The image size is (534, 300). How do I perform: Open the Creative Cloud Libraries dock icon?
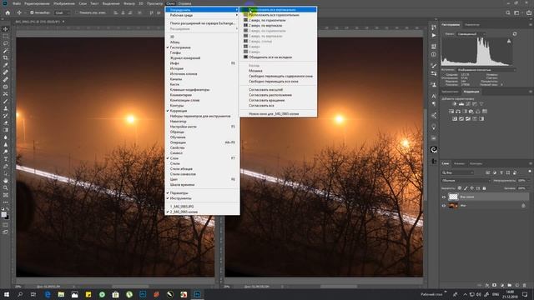pos(434,150)
